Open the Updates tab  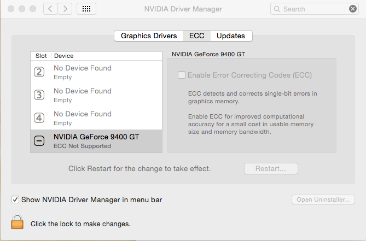(x=231, y=36)
